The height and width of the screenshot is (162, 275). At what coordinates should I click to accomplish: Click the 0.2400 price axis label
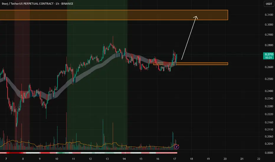coord(269,91)
